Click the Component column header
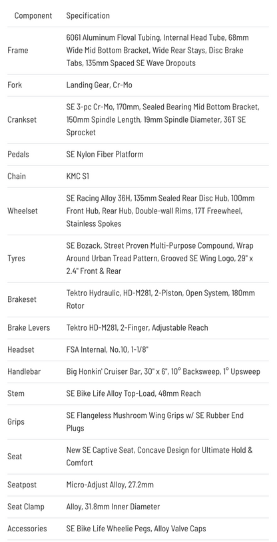The image size is (277, 542). 33,15
